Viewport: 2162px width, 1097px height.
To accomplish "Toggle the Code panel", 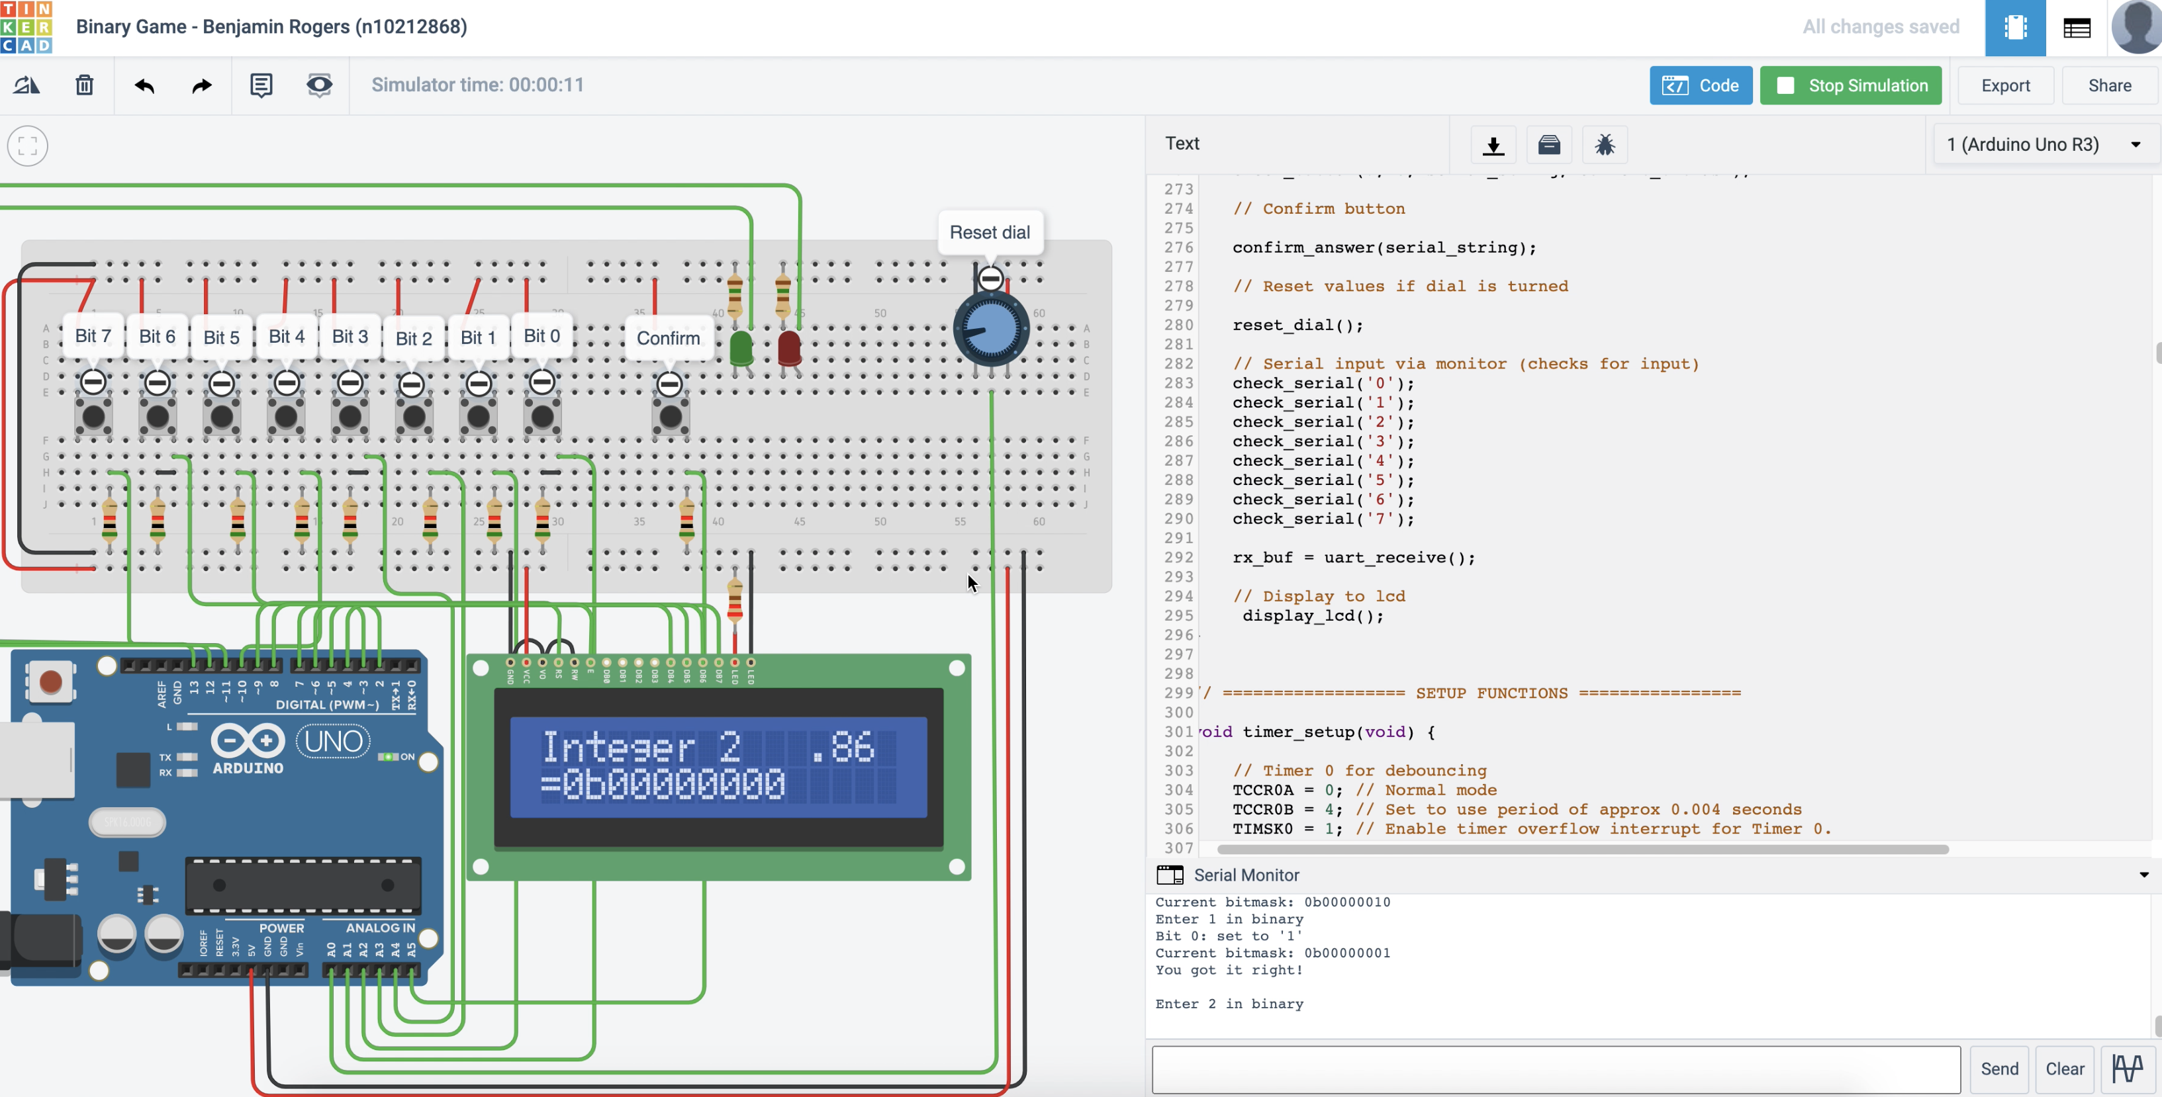I will point(1701,85).
